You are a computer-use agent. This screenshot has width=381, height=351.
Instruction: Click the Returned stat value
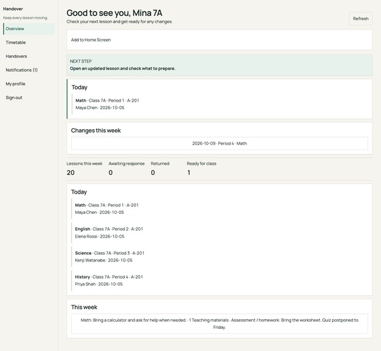click(x=153, y=173)
